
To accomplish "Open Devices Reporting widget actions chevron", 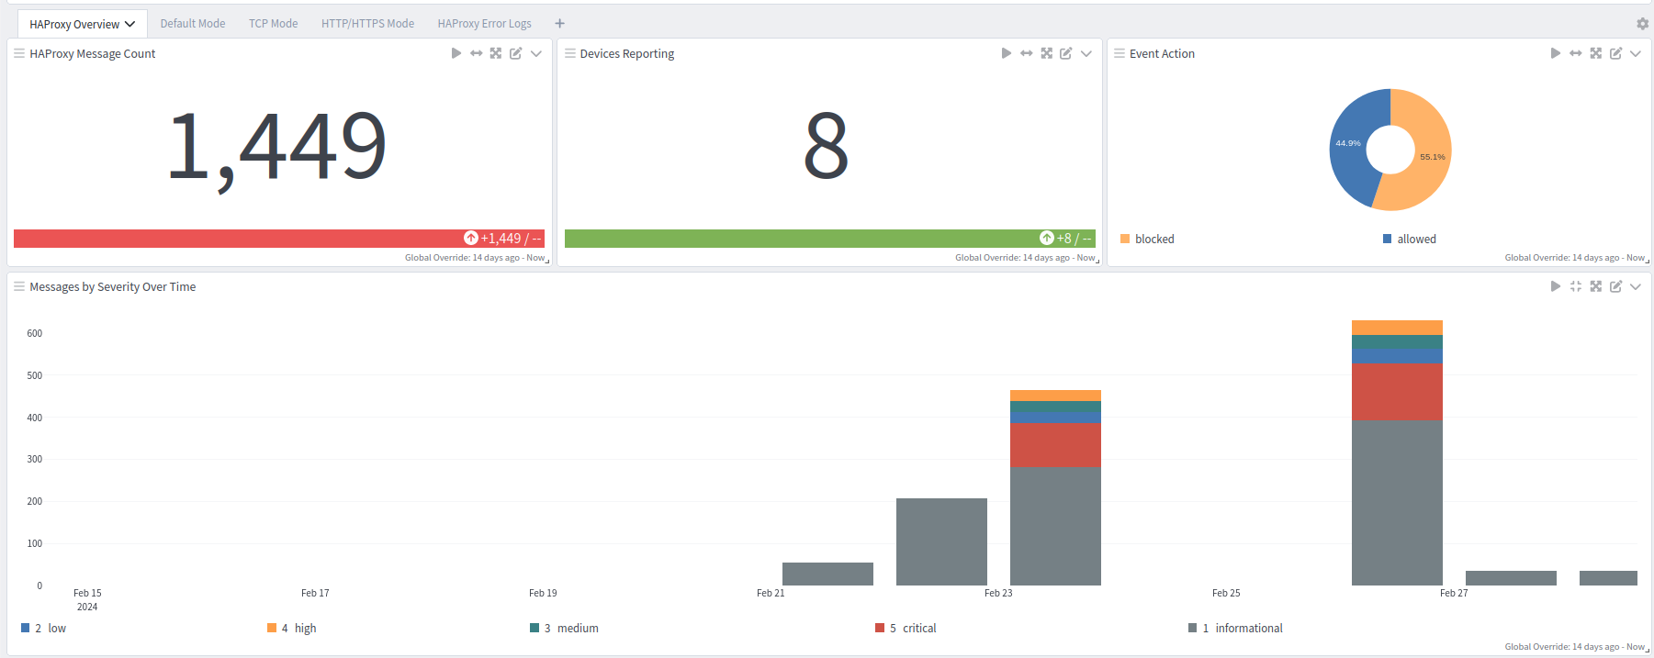I will point(1086,53).
